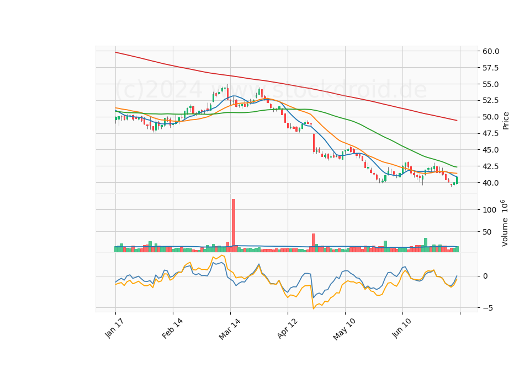Image resolution: width=530 pixels, height=380 pixels.
Task: Click the 50 tick on volume axis
Action: pyautogui.click(x=487, y=232)
